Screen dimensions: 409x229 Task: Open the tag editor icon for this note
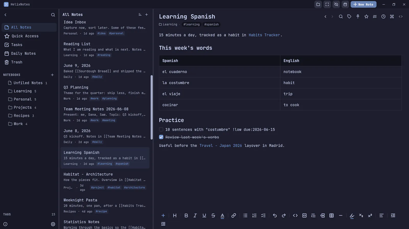pos(349,17)
